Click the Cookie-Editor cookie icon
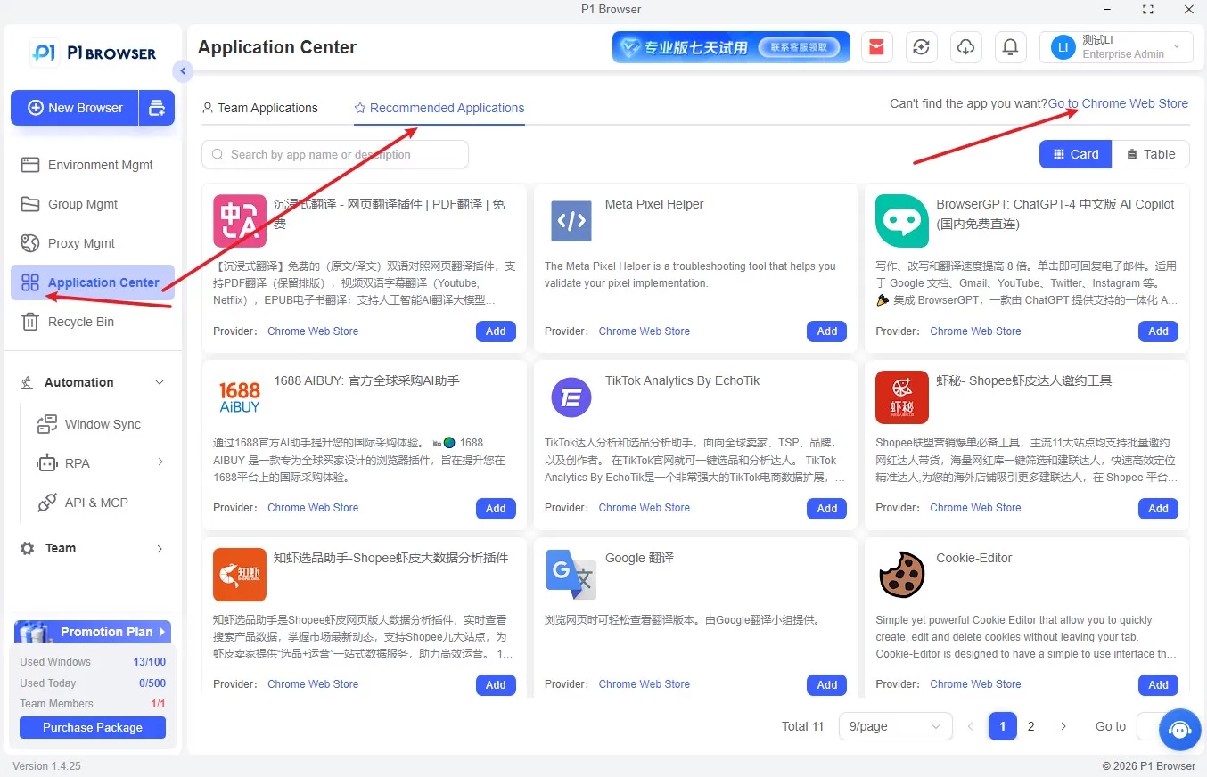This screenshot has height=777, width=1207. click(x=902, y=574)
